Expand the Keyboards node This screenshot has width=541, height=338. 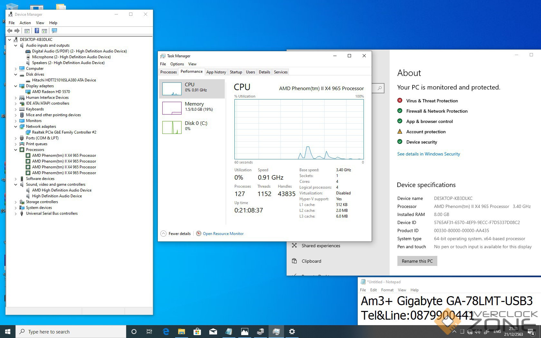(16, 109)
